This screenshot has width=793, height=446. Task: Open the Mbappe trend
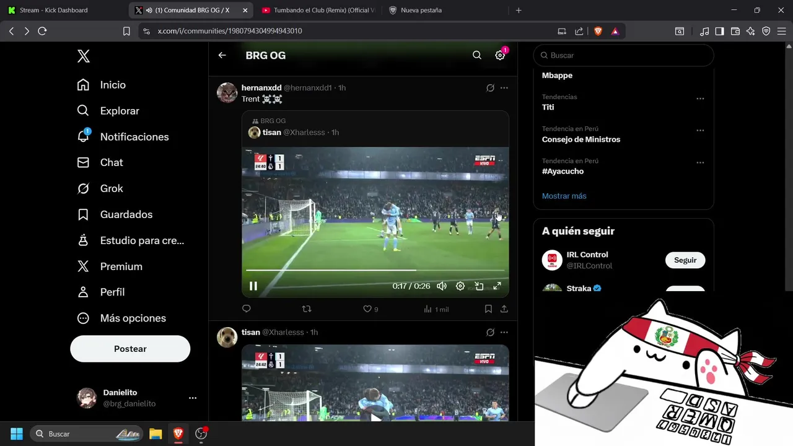point(557,76)
